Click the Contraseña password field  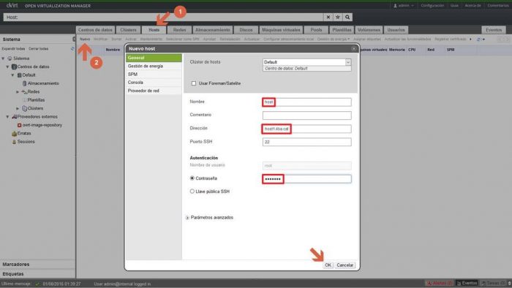[307, 179]
